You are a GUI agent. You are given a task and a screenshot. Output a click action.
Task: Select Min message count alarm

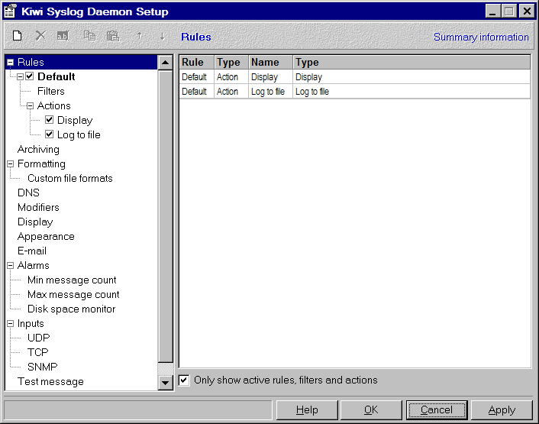pyautogui.click(x=72, y=280)
